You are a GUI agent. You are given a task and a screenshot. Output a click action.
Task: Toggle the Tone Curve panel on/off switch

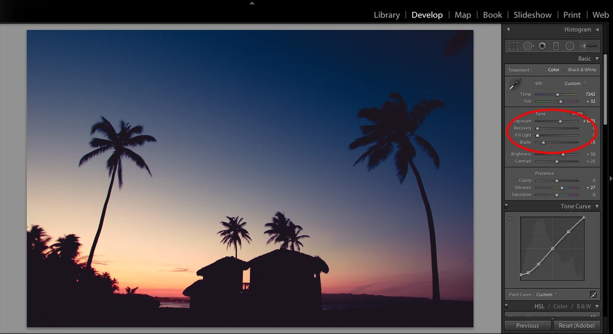[507, 206]
